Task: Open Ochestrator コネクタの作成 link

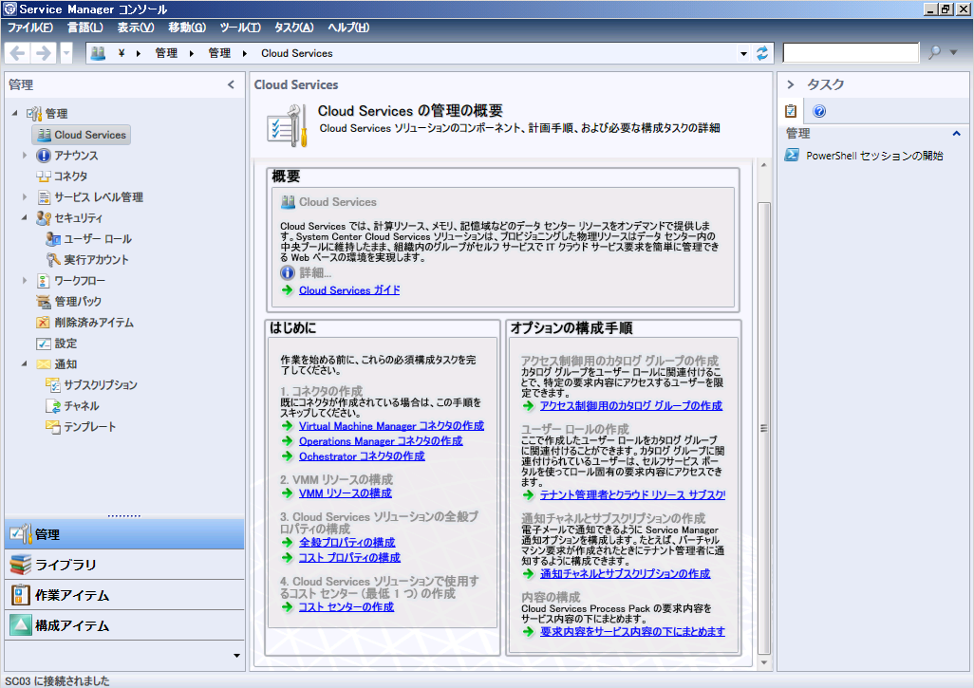Action: pos(362,456)
